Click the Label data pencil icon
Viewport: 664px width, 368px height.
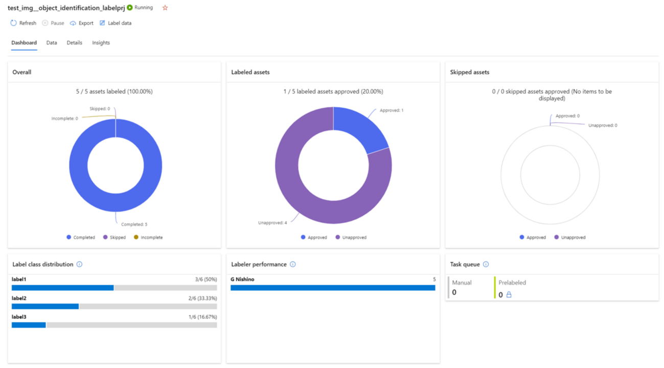[x=102, y=23]
